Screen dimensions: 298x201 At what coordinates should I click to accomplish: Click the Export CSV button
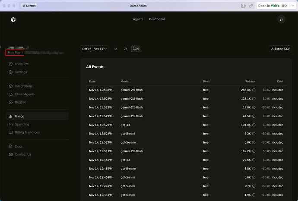(281, 49)
